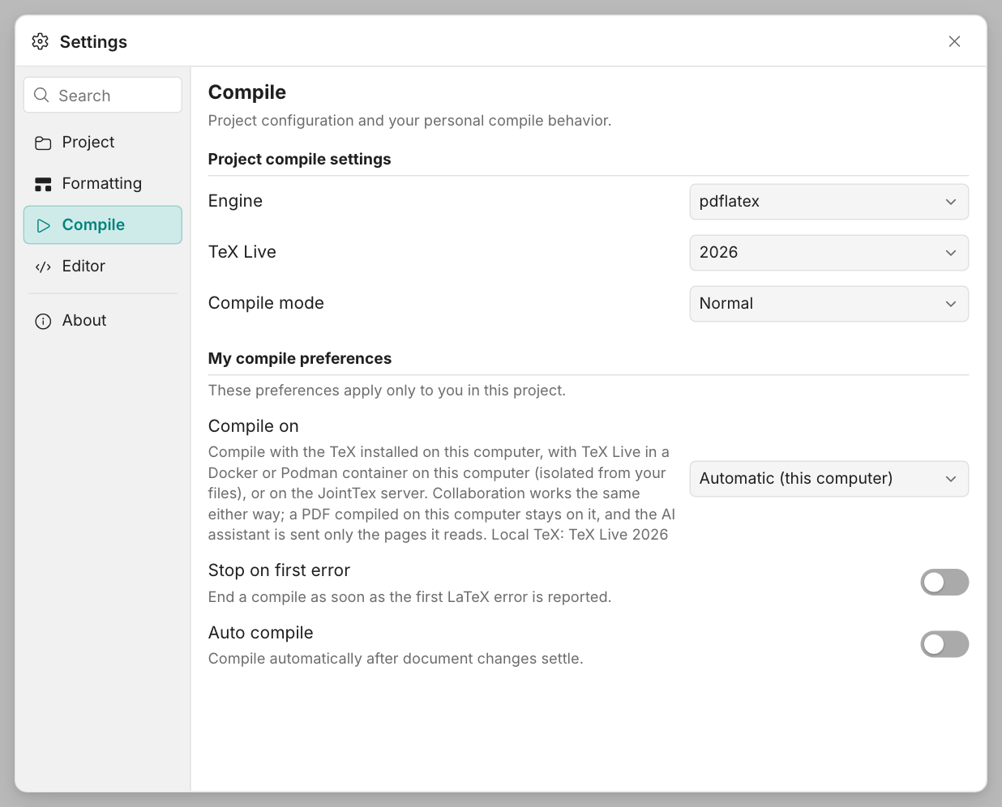1002x807 pixels.
Task: Click the Compile play triangle icon
Action: click(44, 225)
